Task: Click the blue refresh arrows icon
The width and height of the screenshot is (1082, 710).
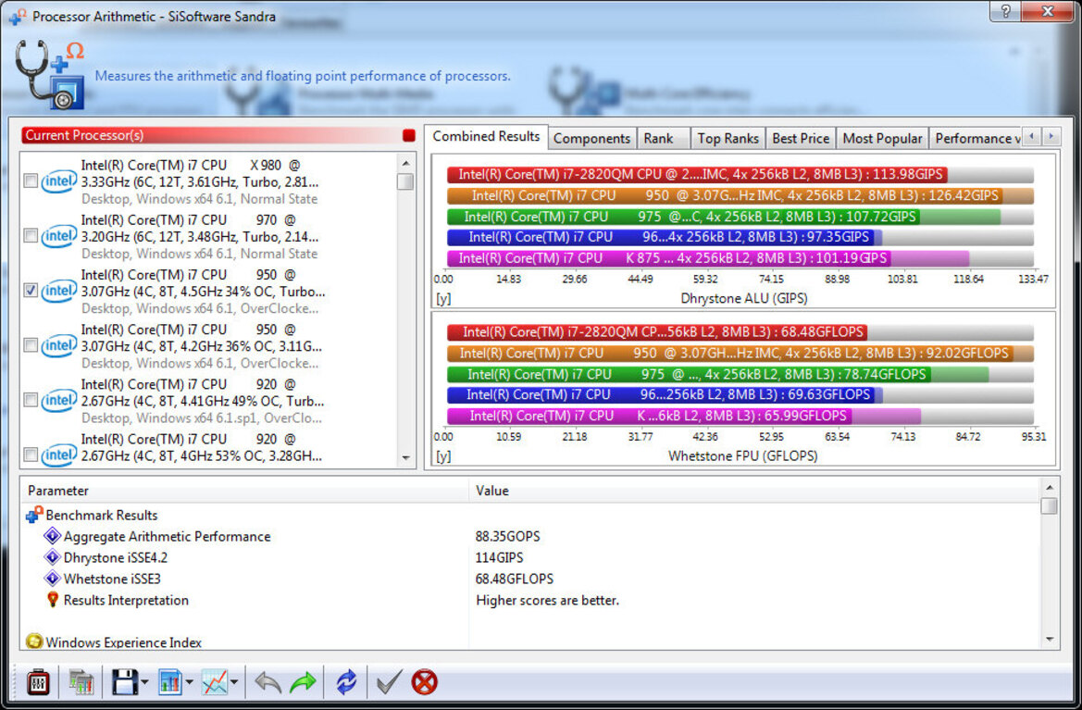Action: (x=346, y=682)
